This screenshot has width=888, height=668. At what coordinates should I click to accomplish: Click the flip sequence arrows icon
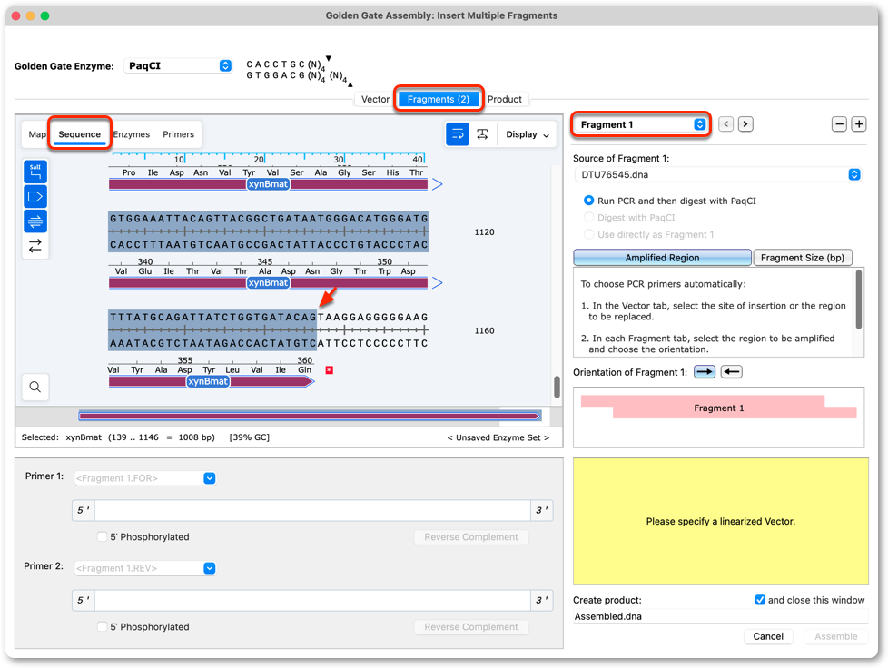tap(35, 246)
